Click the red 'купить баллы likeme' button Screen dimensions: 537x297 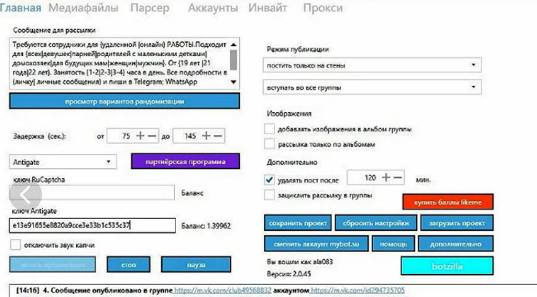[448, 203]
